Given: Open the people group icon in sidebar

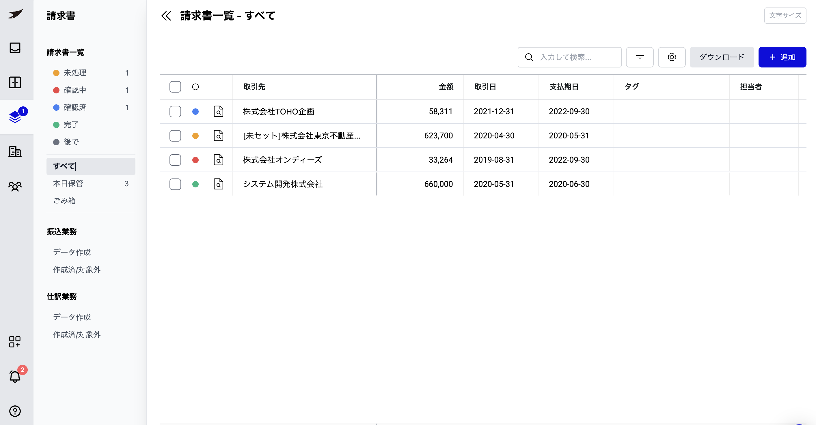Looking at the screenshot, I should [x=15, y=186].
